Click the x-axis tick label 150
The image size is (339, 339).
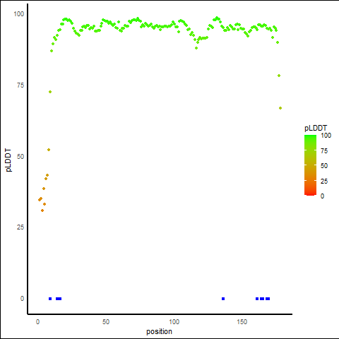[x=242, y=322]
